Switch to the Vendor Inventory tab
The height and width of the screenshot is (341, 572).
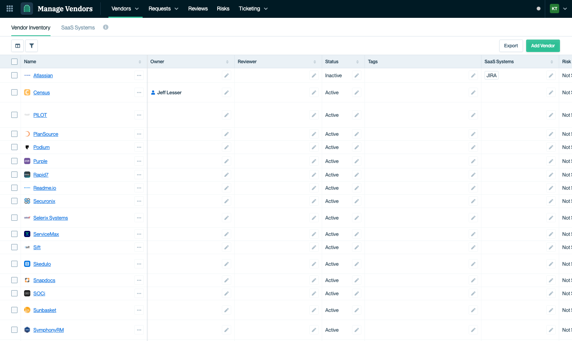(31, 28)
